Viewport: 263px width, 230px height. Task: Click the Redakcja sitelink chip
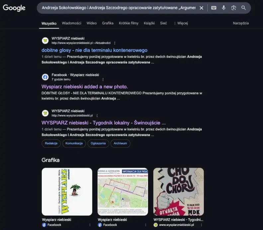coord(51,143)
